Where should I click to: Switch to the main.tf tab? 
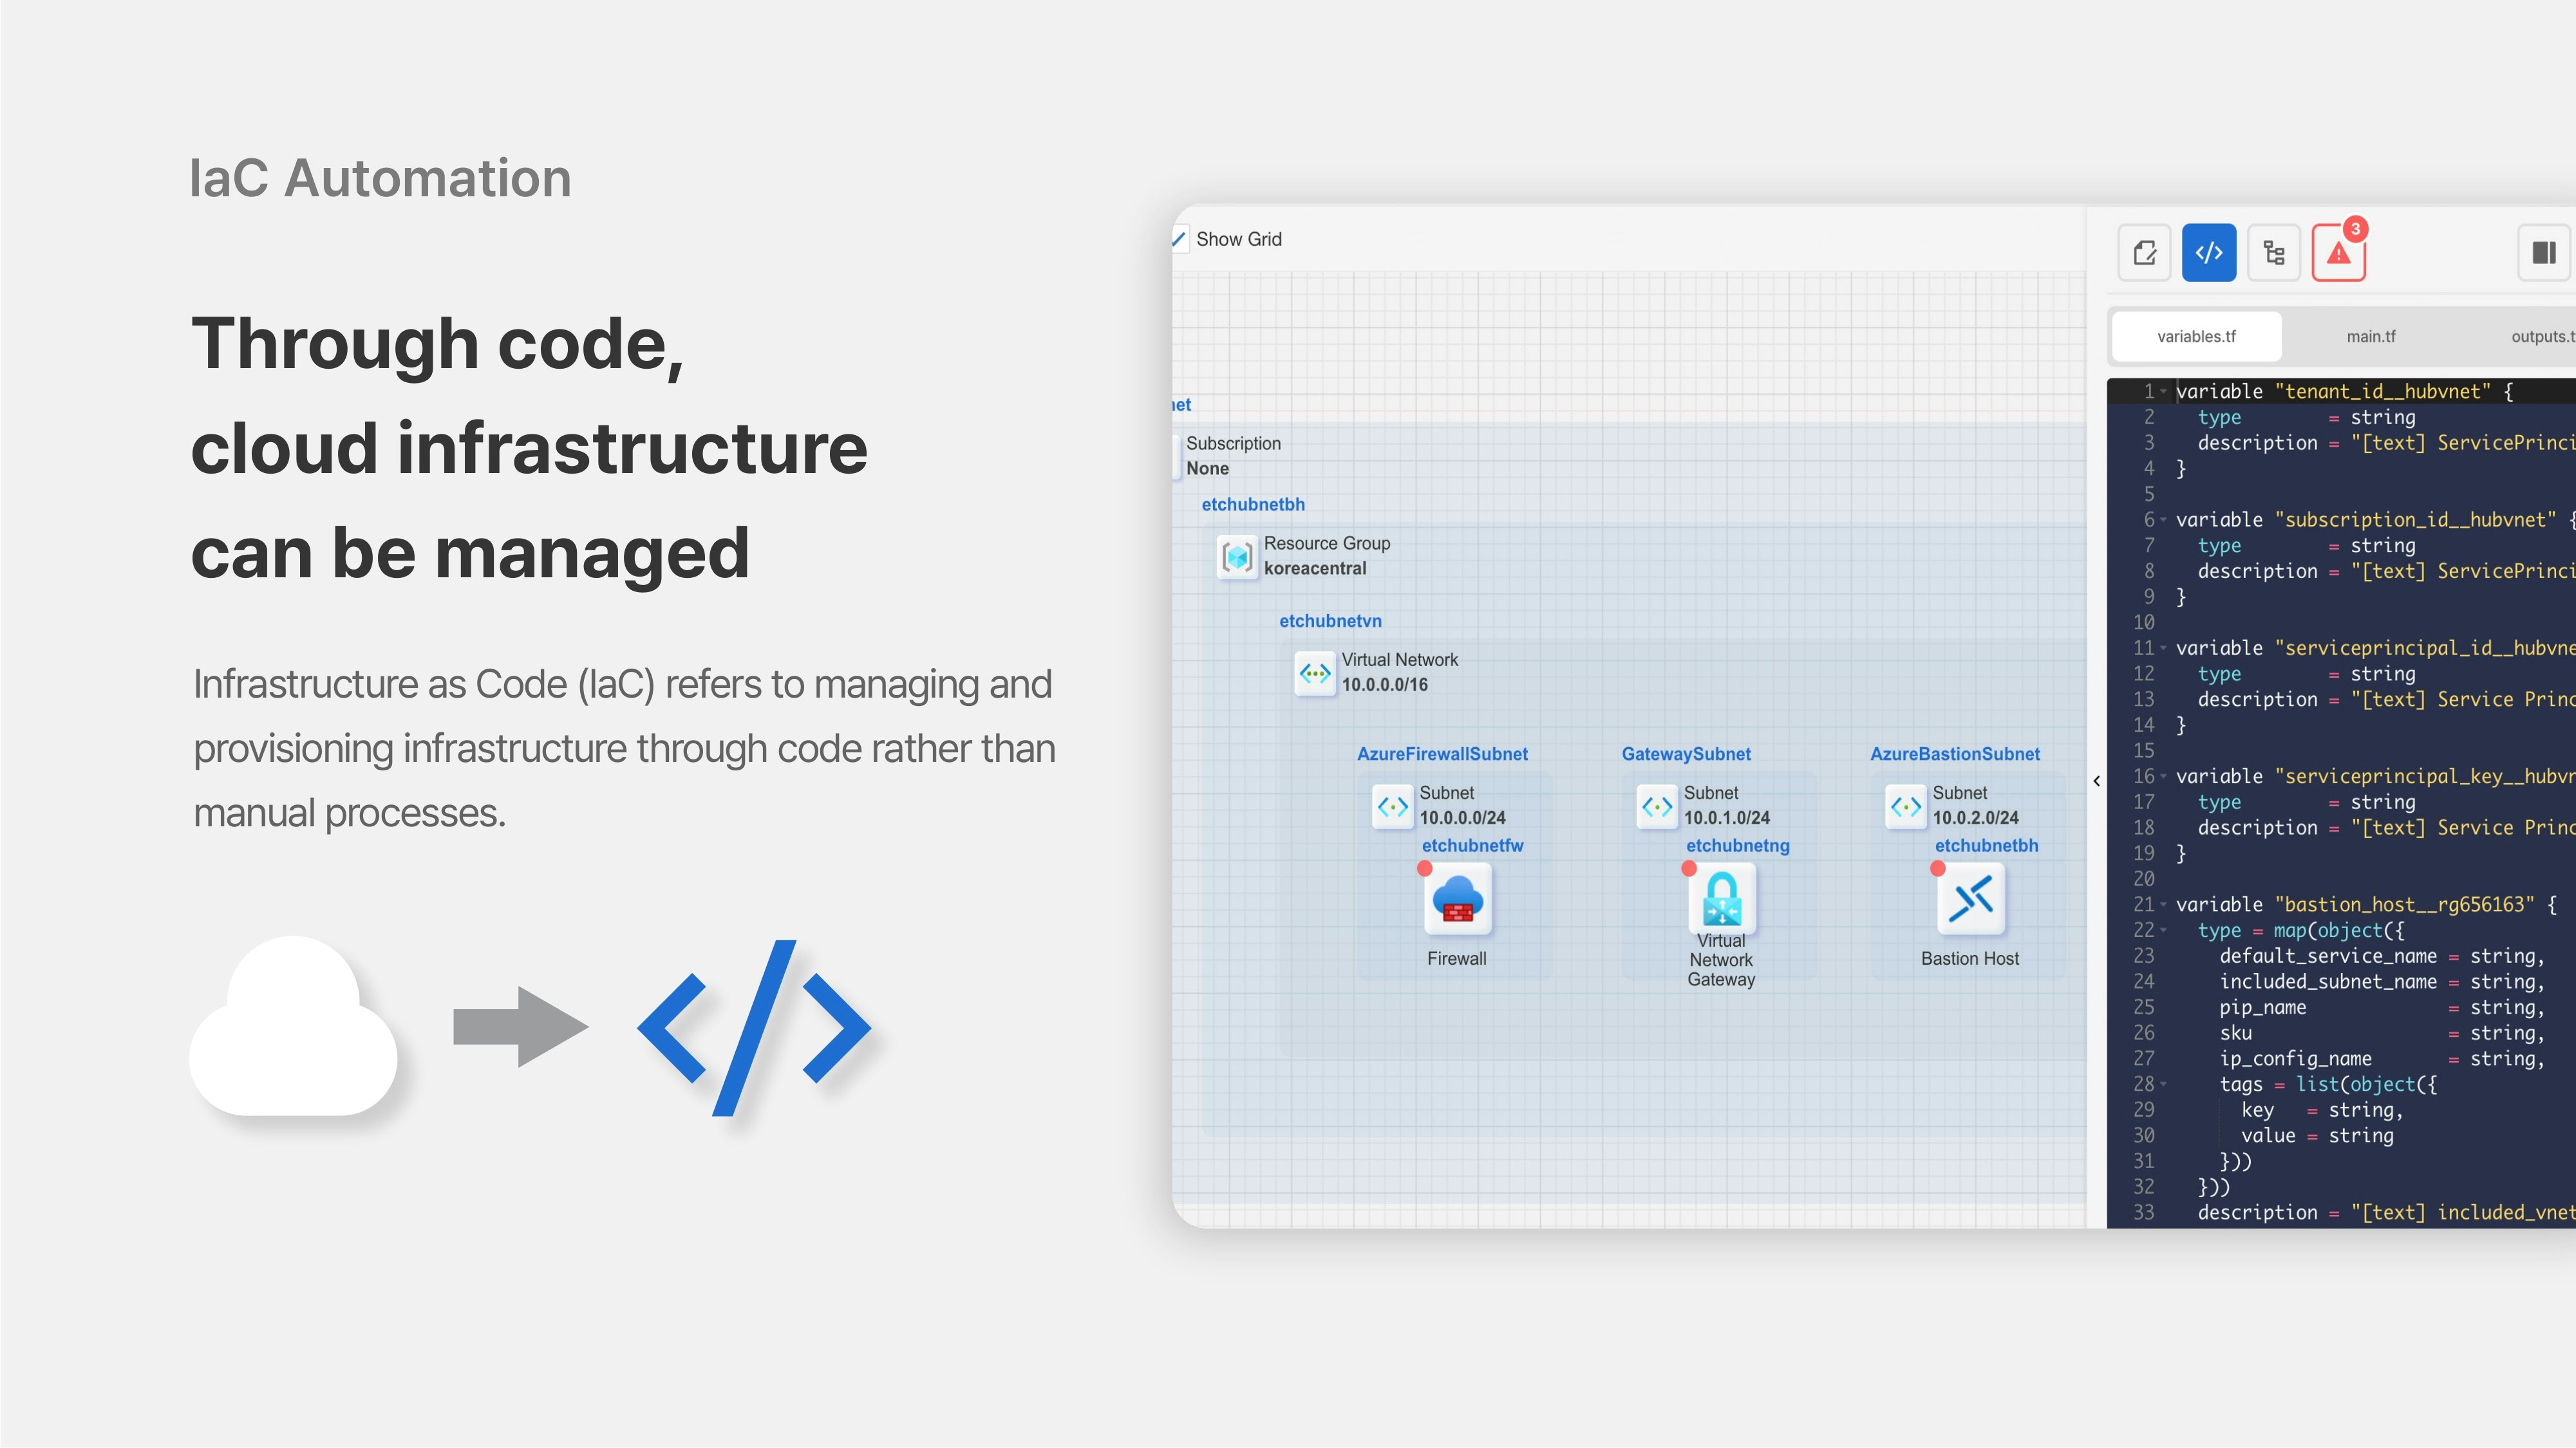pyautogui.click(x=2371, y=337)
